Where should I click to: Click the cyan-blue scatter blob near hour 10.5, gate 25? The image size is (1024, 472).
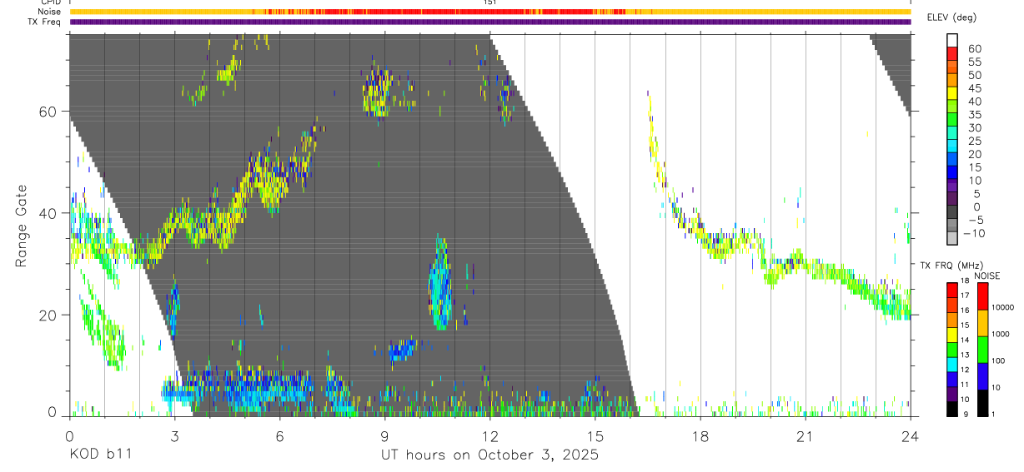pyautogui.click(x=439, y=283)
